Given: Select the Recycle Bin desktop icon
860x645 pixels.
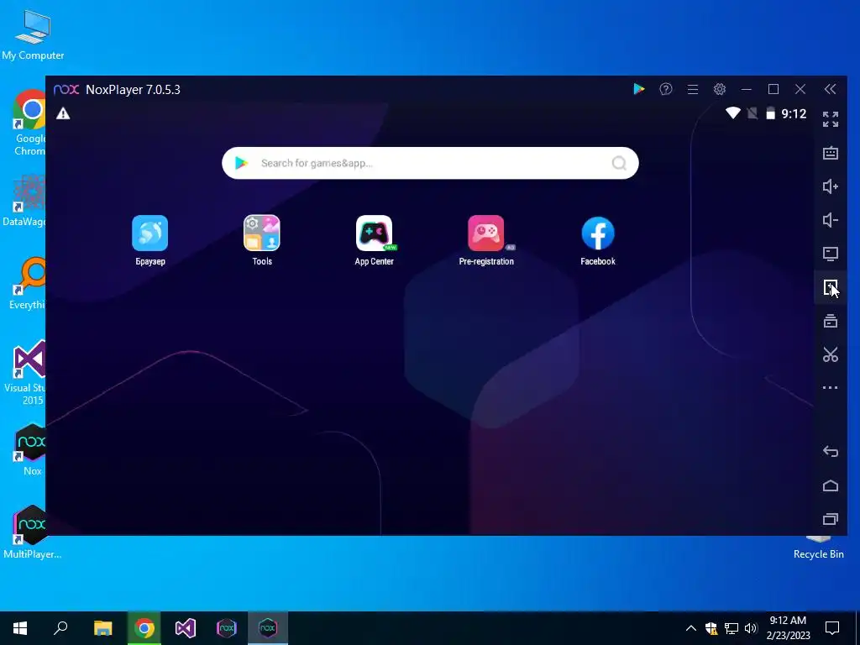Looking at the screenshot, I should (818, 548).
